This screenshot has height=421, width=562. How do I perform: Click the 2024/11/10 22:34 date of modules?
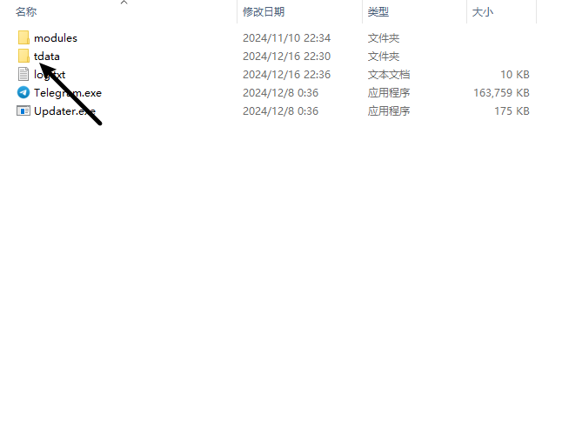[x=287, y=38]
